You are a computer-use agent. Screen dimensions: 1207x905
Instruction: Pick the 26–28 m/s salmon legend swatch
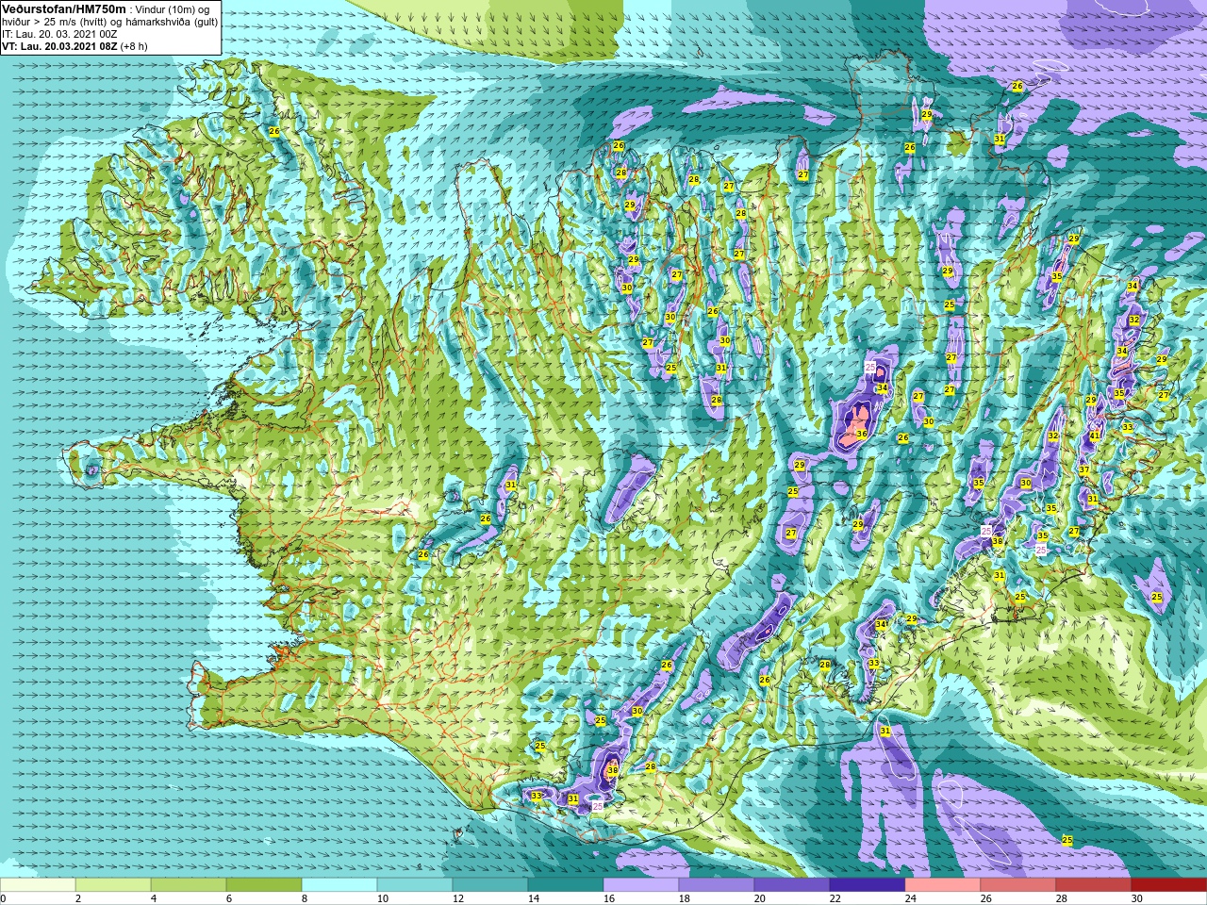[1018, 885]
